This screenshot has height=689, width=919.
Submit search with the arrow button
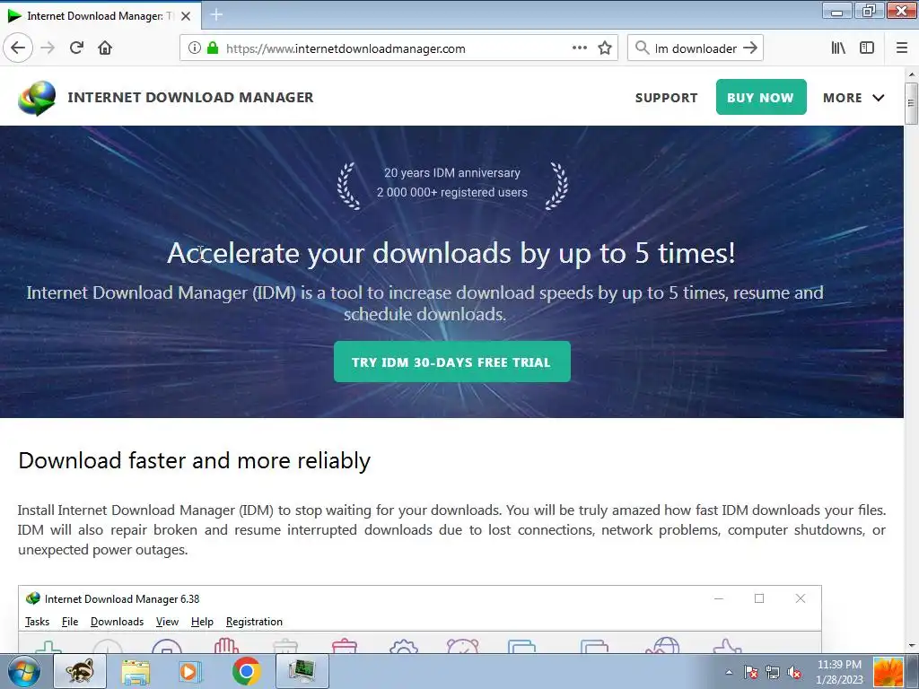(x=750, y=48)
